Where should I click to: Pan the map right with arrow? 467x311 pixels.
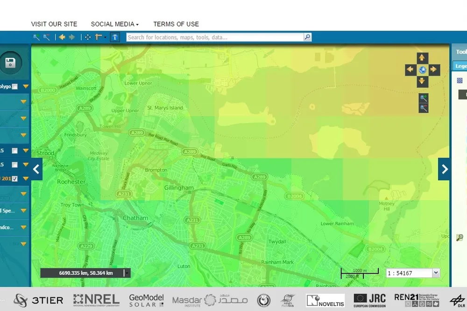[x=434, y=70]
